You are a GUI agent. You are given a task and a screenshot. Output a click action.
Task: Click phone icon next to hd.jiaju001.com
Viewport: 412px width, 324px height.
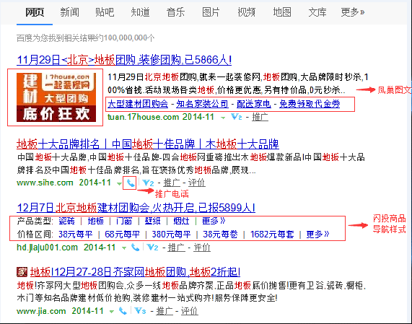click(136, 248)
